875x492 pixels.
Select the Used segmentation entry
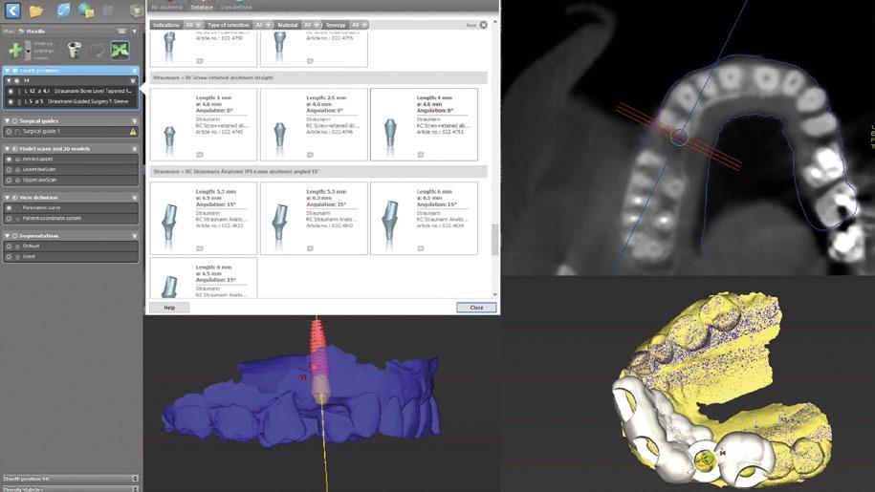(71, 256)
